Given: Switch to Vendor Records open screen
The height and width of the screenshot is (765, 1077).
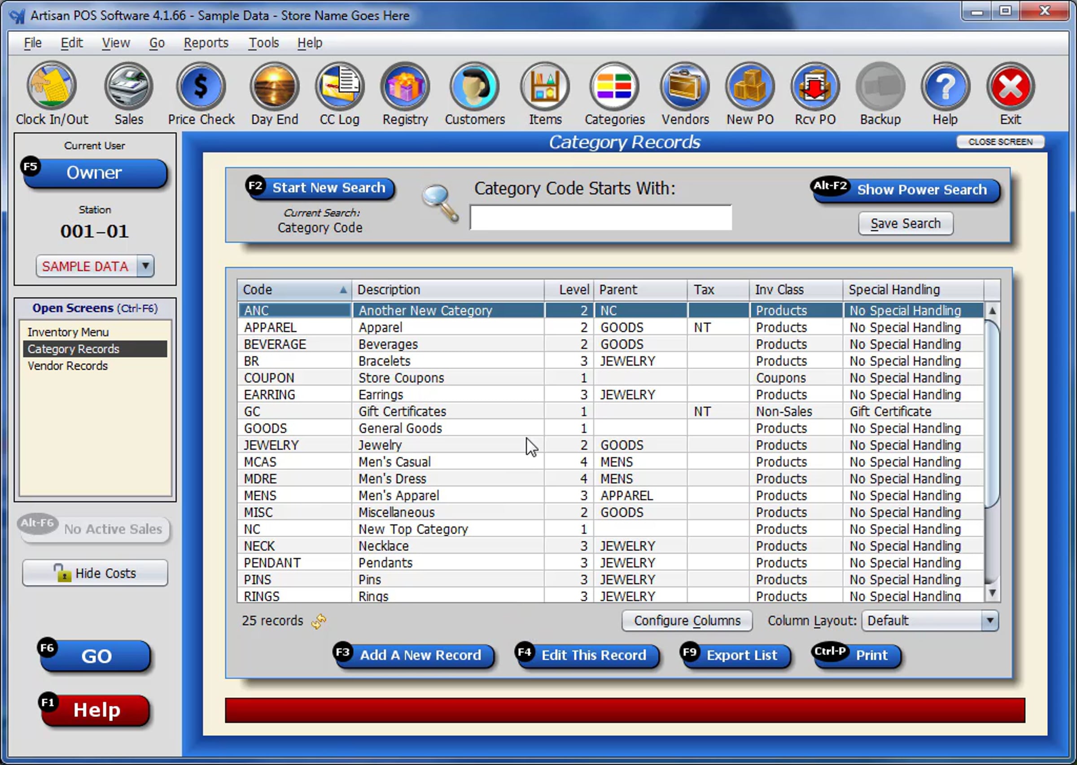Looking at the screenshot, I should click(x=68, y=366).
